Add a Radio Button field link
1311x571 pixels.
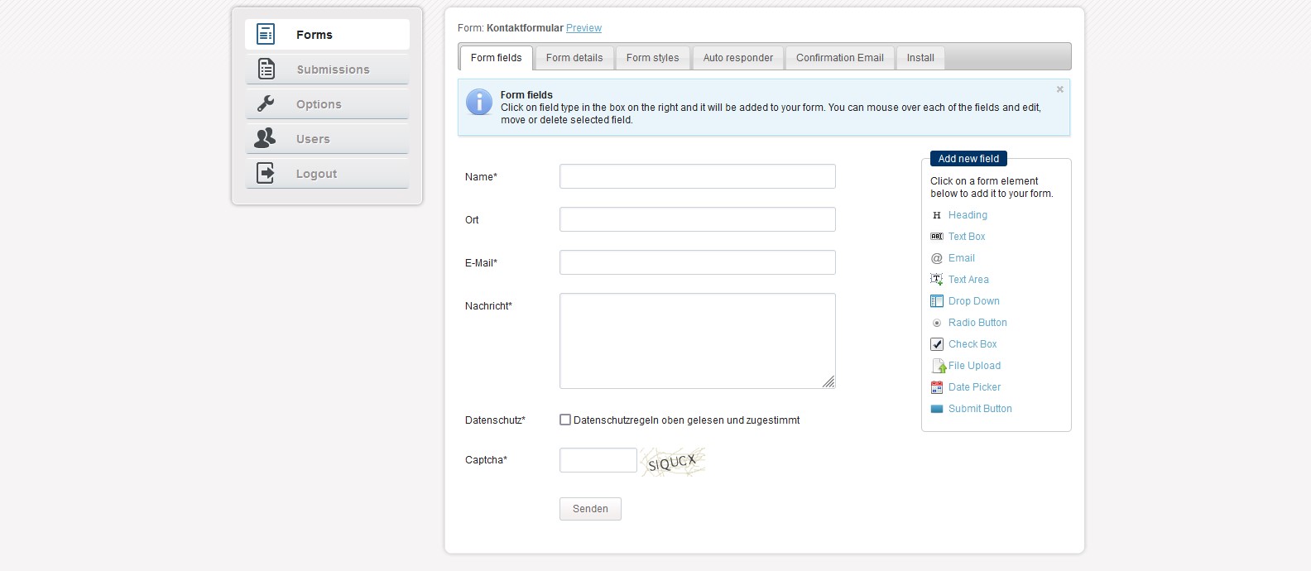tap(977, 323)
